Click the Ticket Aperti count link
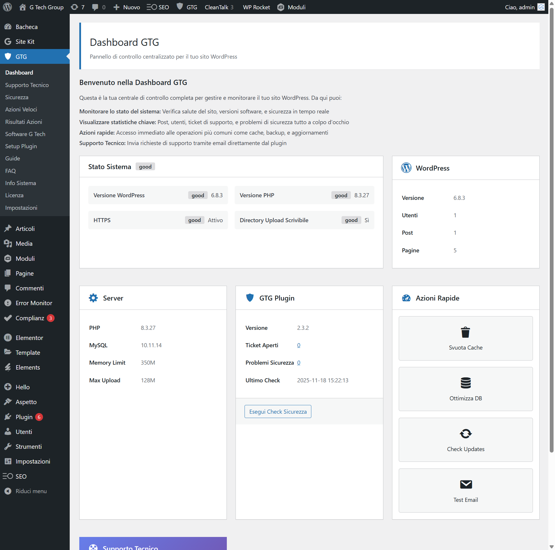555x550 pixels. [299, 345]
